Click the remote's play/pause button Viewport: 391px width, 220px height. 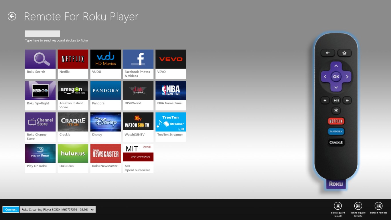point(336,101)
